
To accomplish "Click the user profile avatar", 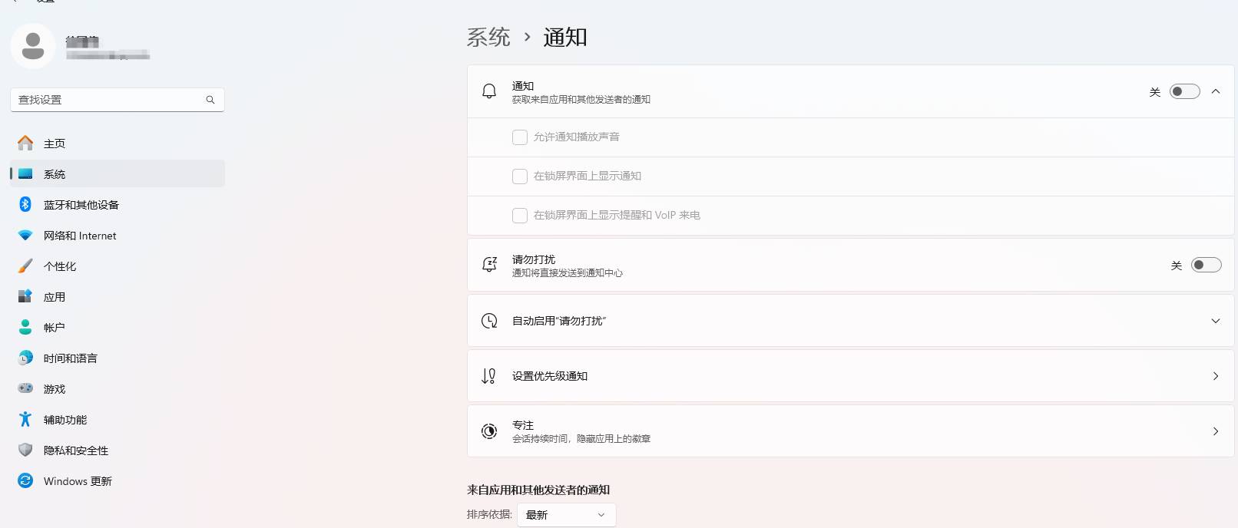I will tap(33, 46).
